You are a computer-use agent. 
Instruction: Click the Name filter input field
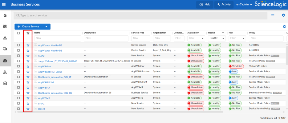coord(57,38)
